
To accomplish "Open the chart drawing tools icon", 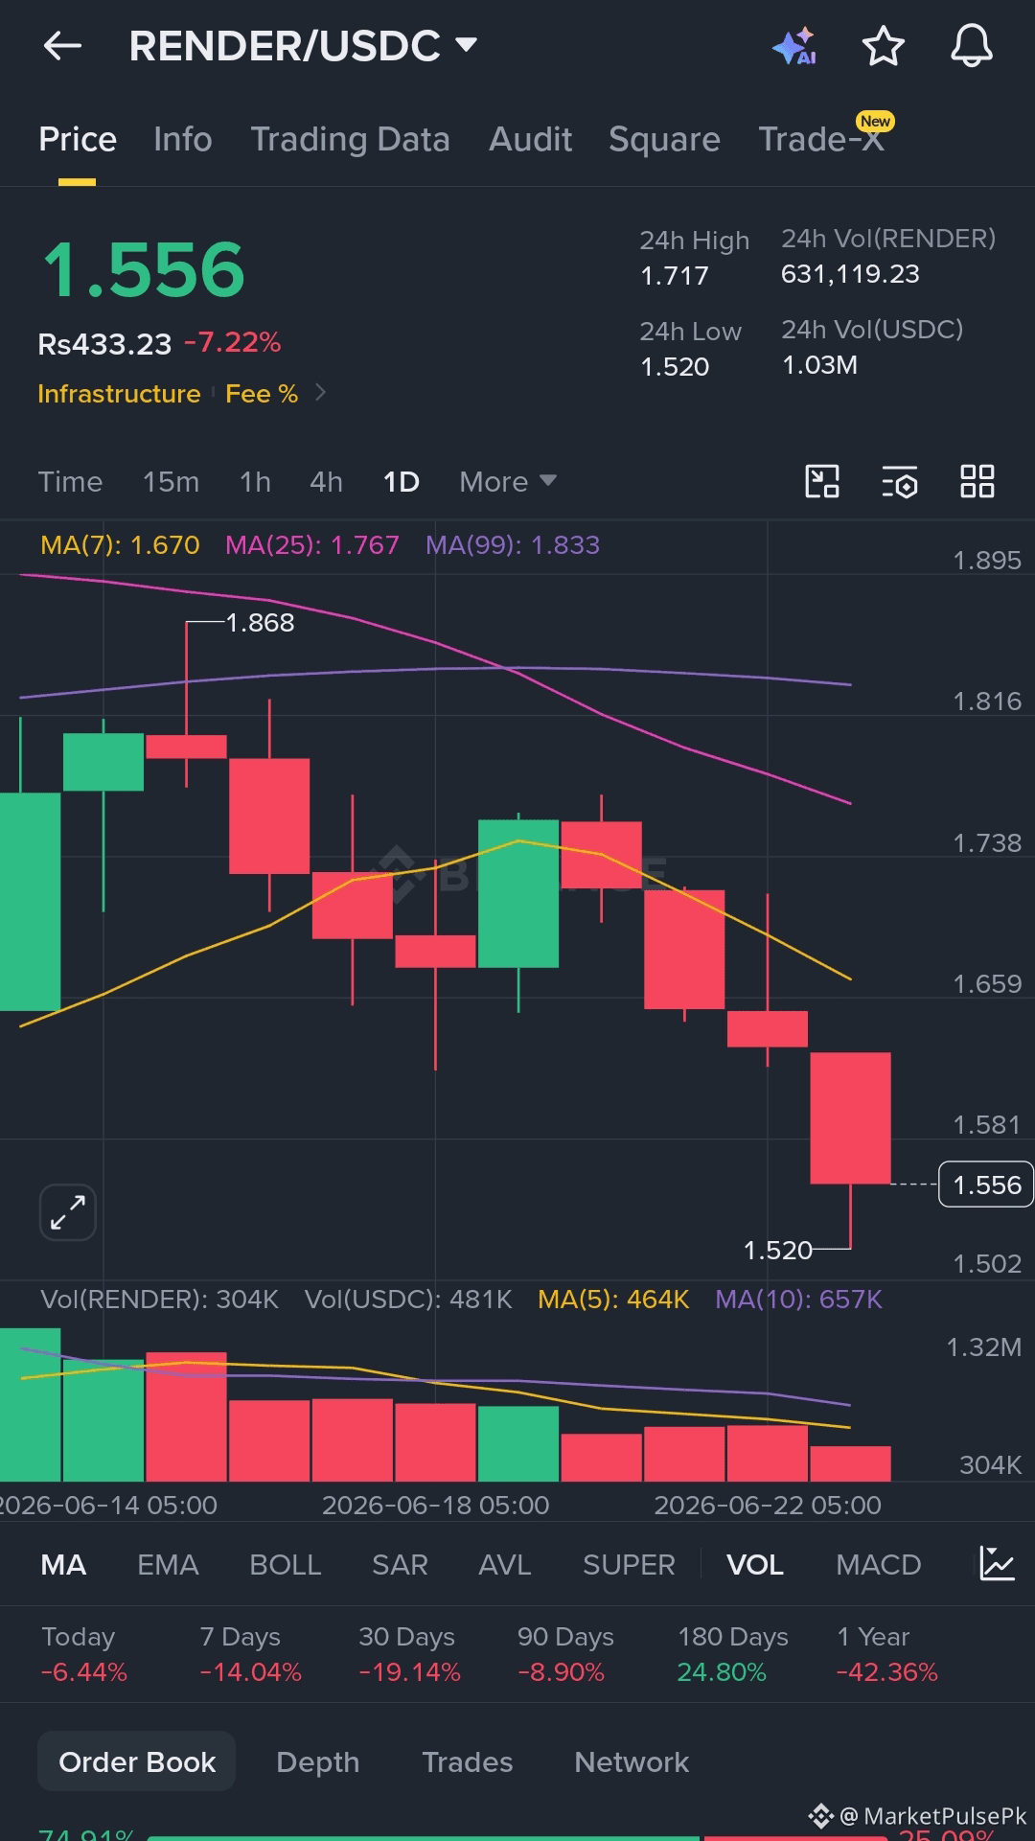I will (822, 481).
